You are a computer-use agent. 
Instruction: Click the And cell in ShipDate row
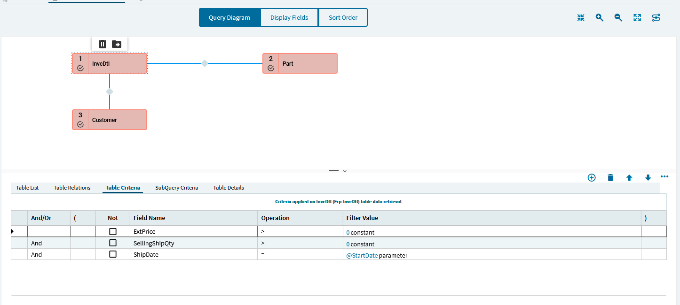tap(49, 254)
